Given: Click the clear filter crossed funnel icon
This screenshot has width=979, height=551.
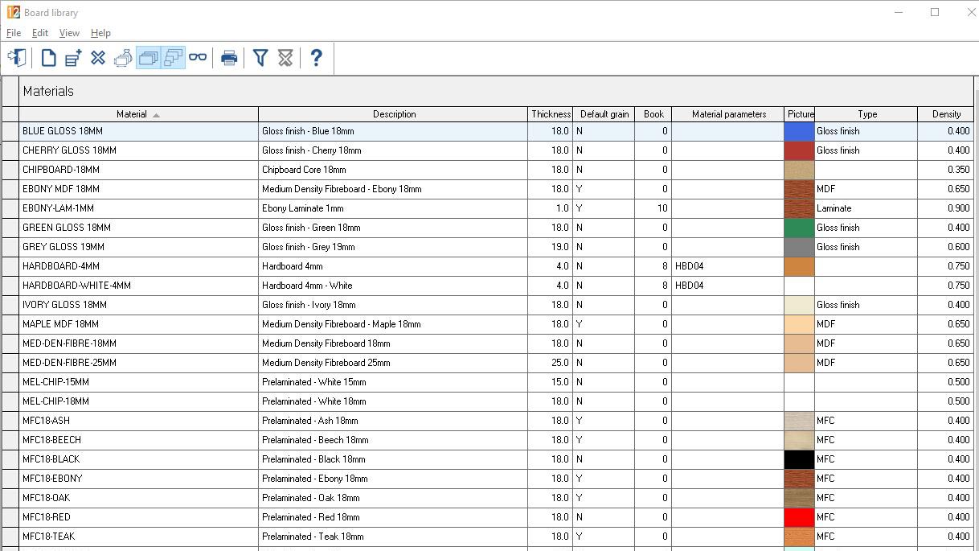Looking at the screenshot, I should 285,58.
